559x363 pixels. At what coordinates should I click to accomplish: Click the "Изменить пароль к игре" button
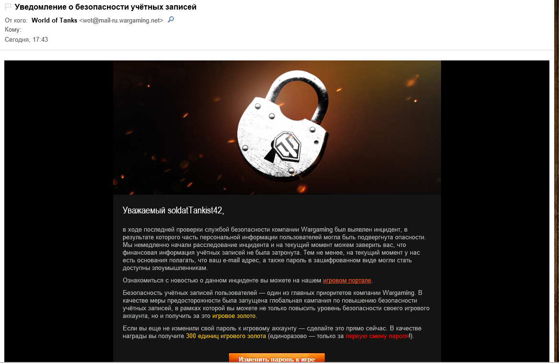(277, 358)
